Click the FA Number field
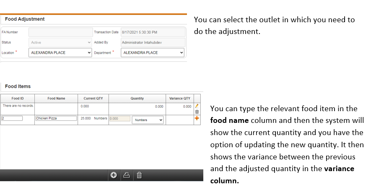 point(60,32)
